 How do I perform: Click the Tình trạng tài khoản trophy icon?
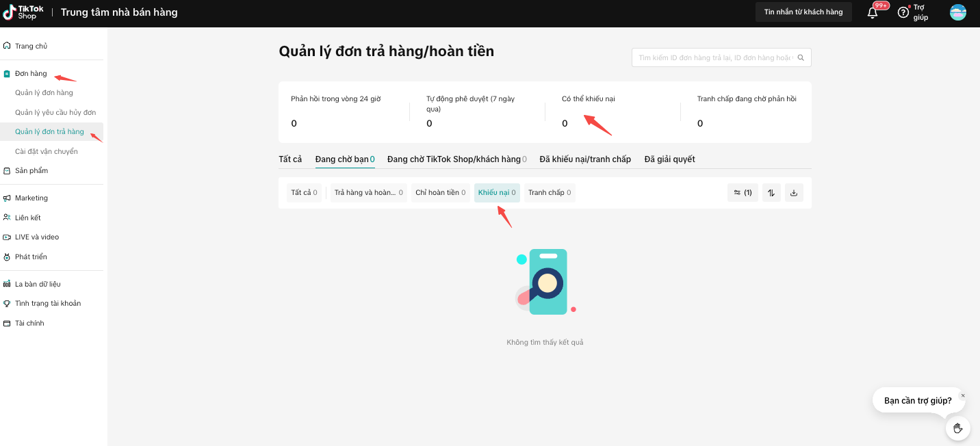[7, 303]
